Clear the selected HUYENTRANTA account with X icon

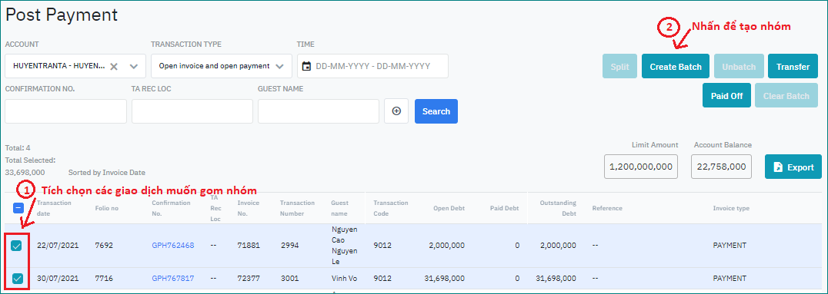click(x=114, y=66)
